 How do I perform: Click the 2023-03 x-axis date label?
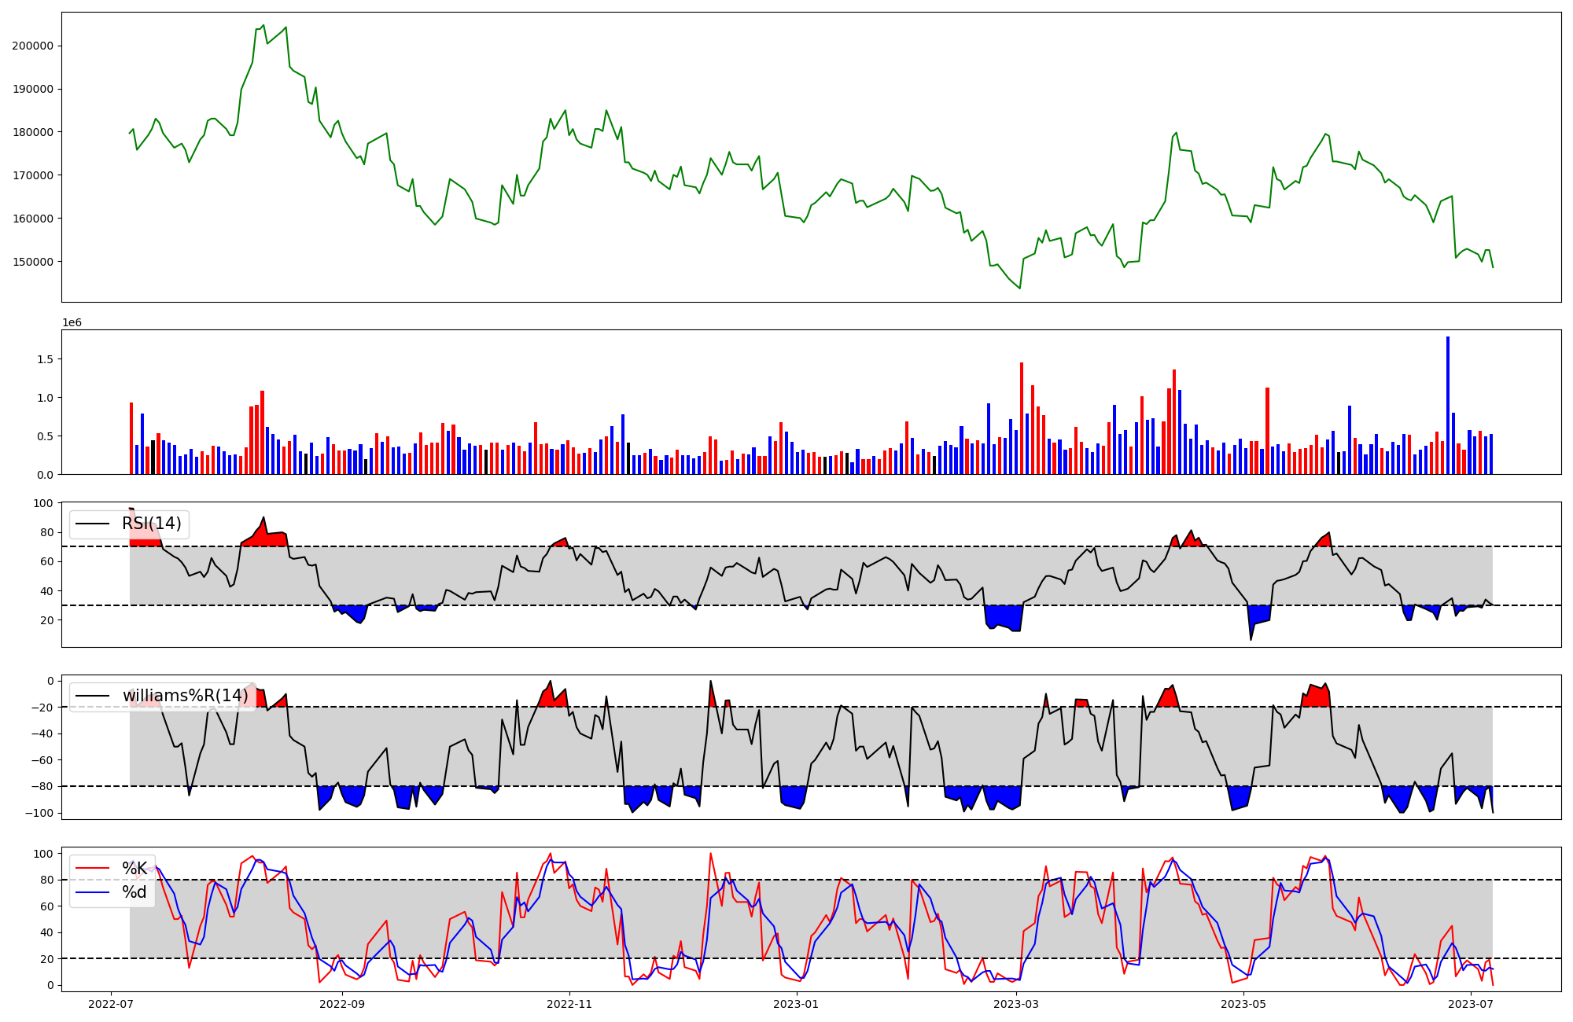pyautogui.click(x=1016, y=1004)
